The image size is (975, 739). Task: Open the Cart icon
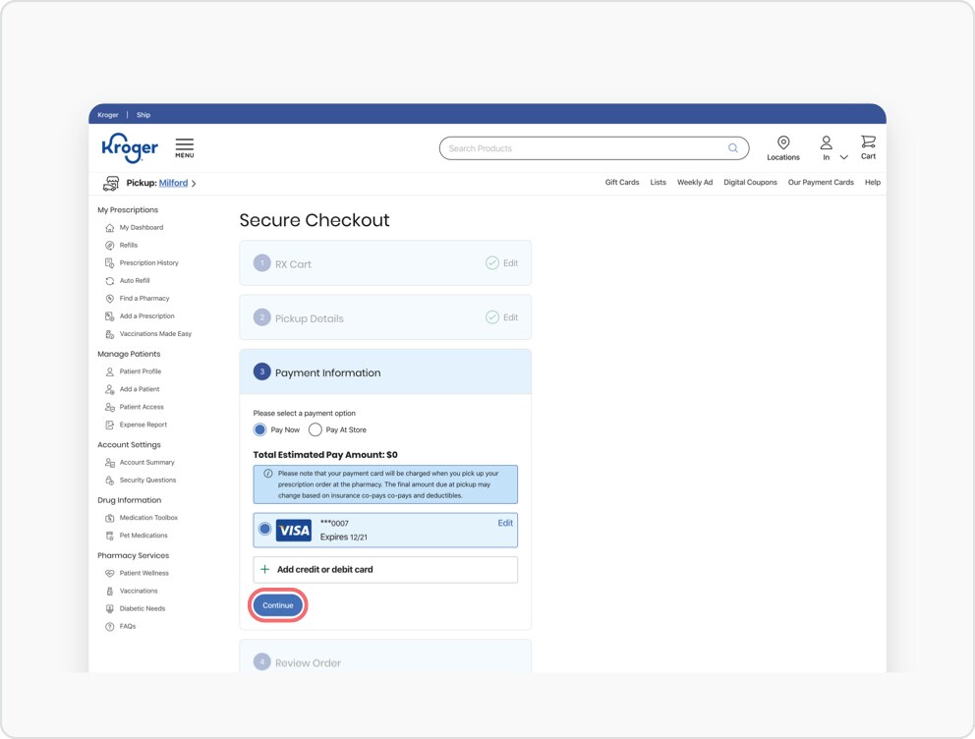(868, 142)
